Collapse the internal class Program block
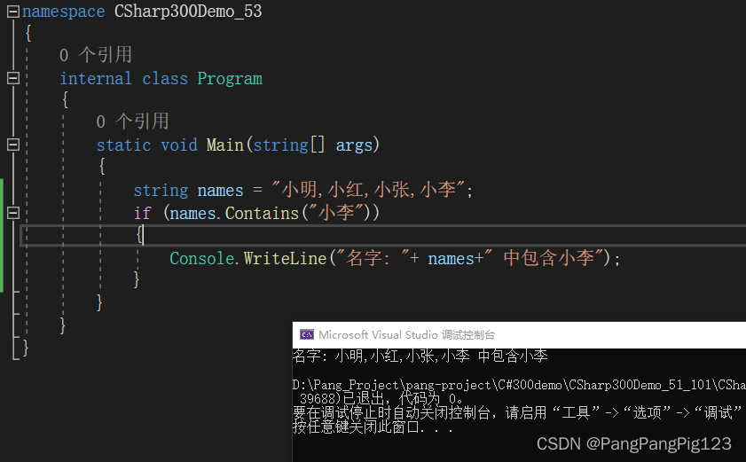The width and height of the screenshot is (746, 462). tap(12, 78)
